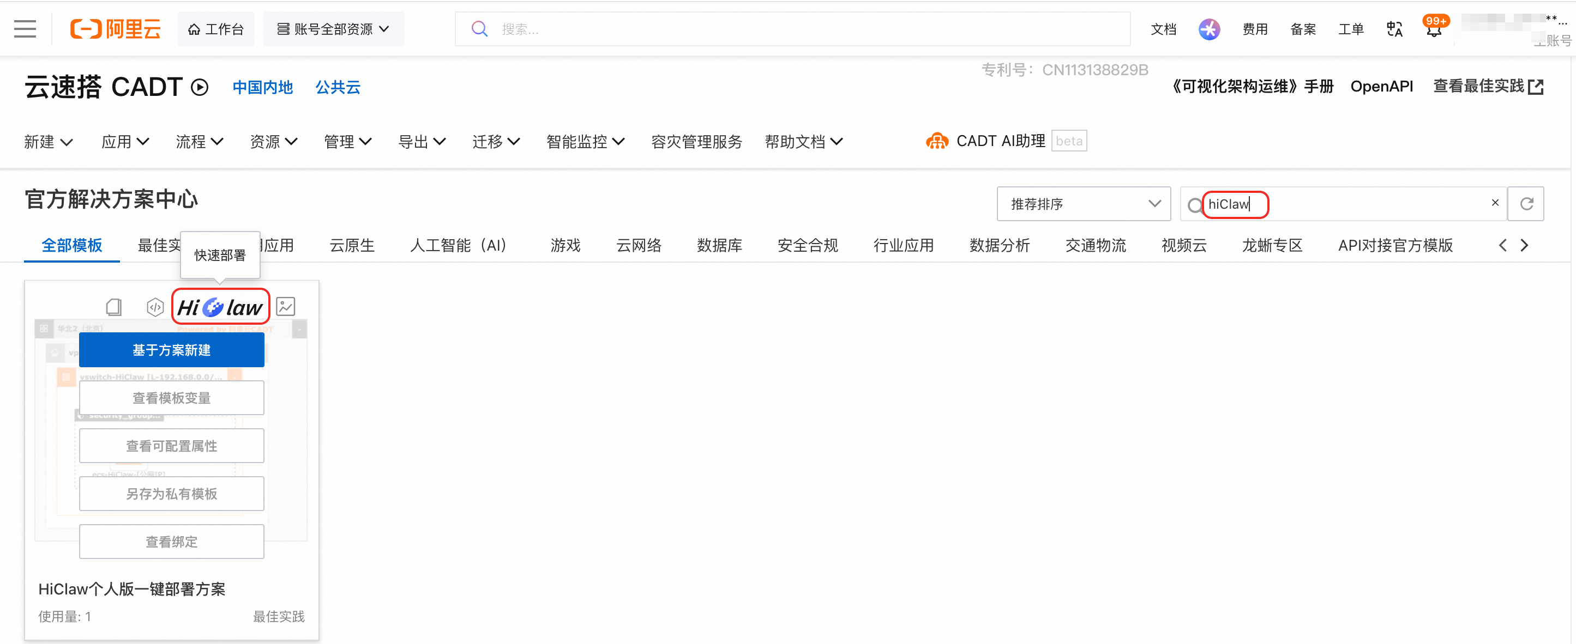Open the 工单 link in top bar
This screenshot has height=644, width=1576.
(x=1350, y=29)
